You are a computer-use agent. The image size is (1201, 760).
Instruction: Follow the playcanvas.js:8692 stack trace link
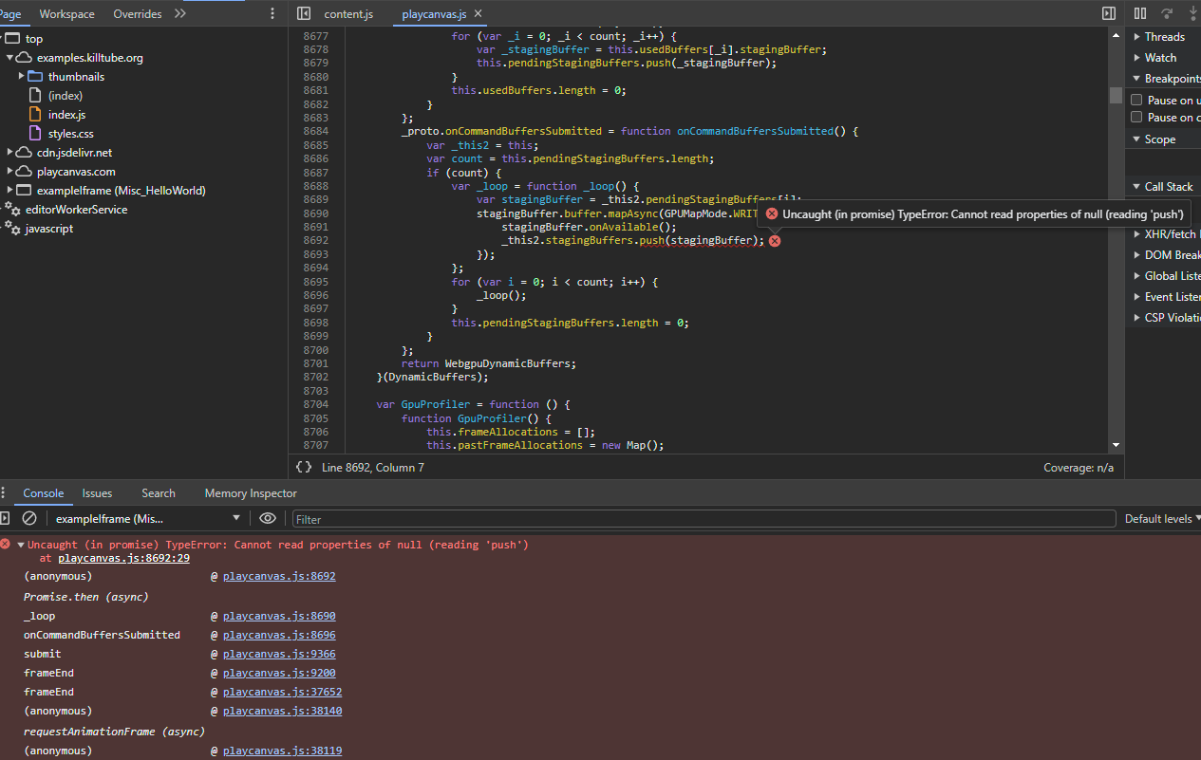tap(278, 576)
